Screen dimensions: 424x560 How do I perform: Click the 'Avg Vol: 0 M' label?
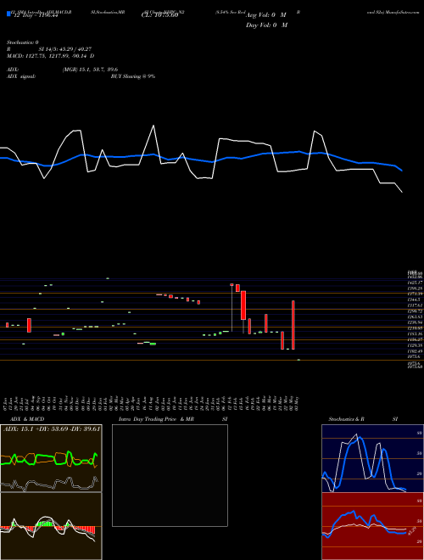[x=266, y=15]
